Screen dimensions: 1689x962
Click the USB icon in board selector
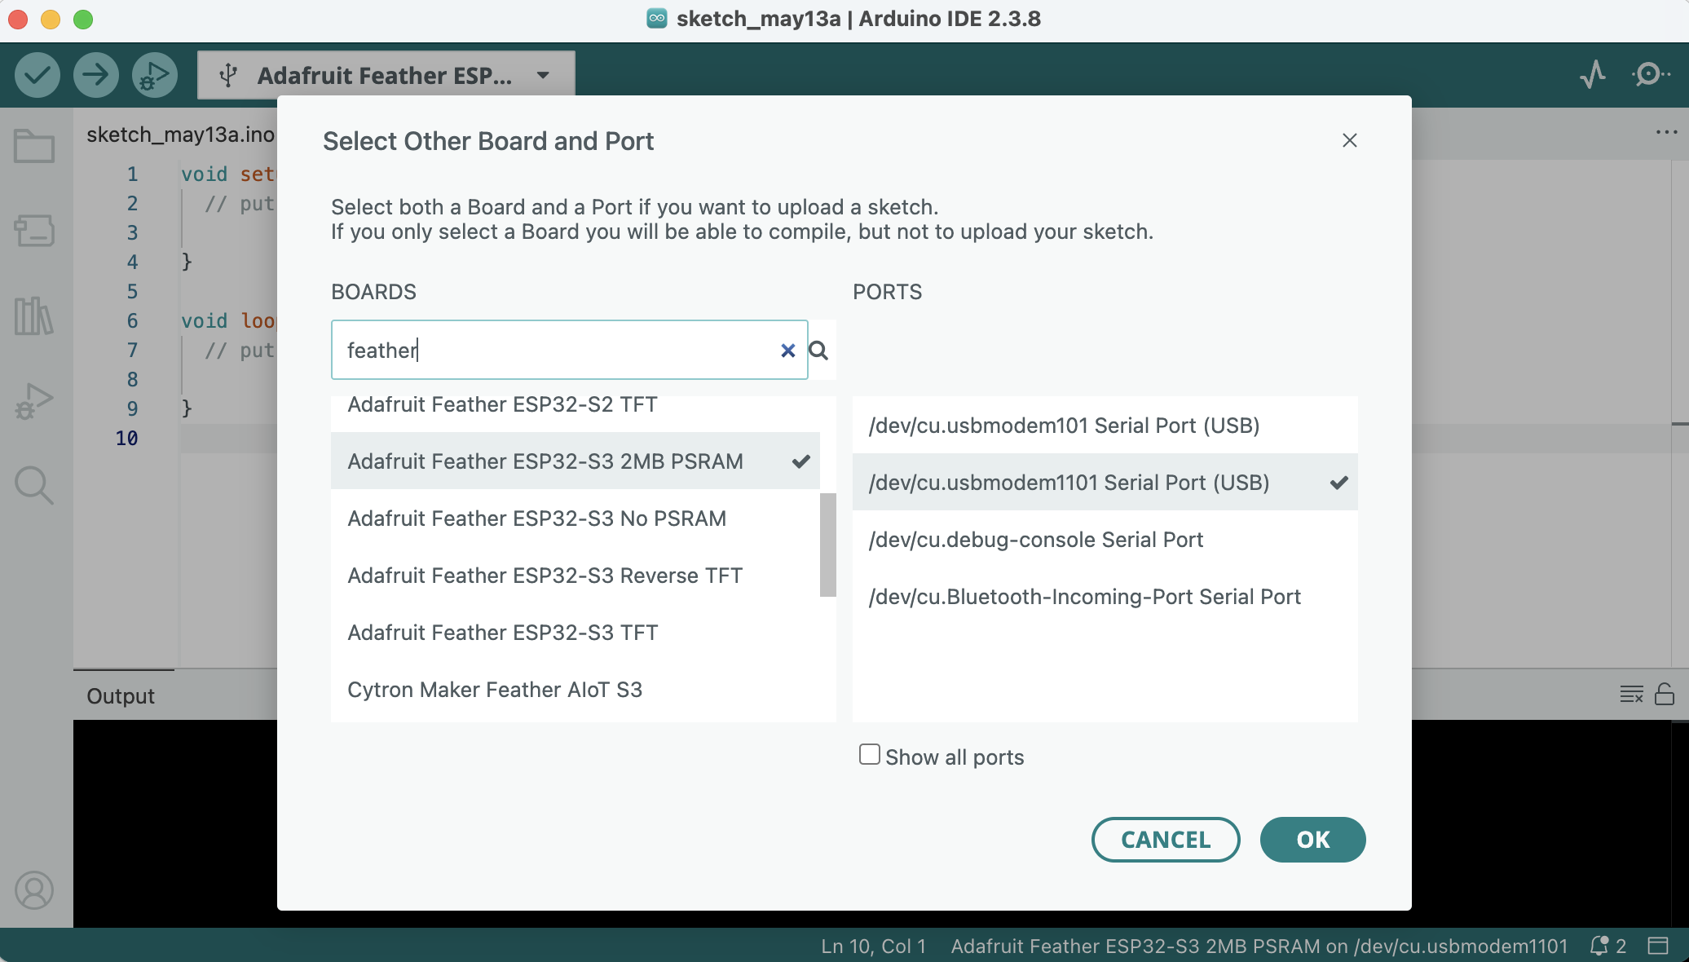228,75
